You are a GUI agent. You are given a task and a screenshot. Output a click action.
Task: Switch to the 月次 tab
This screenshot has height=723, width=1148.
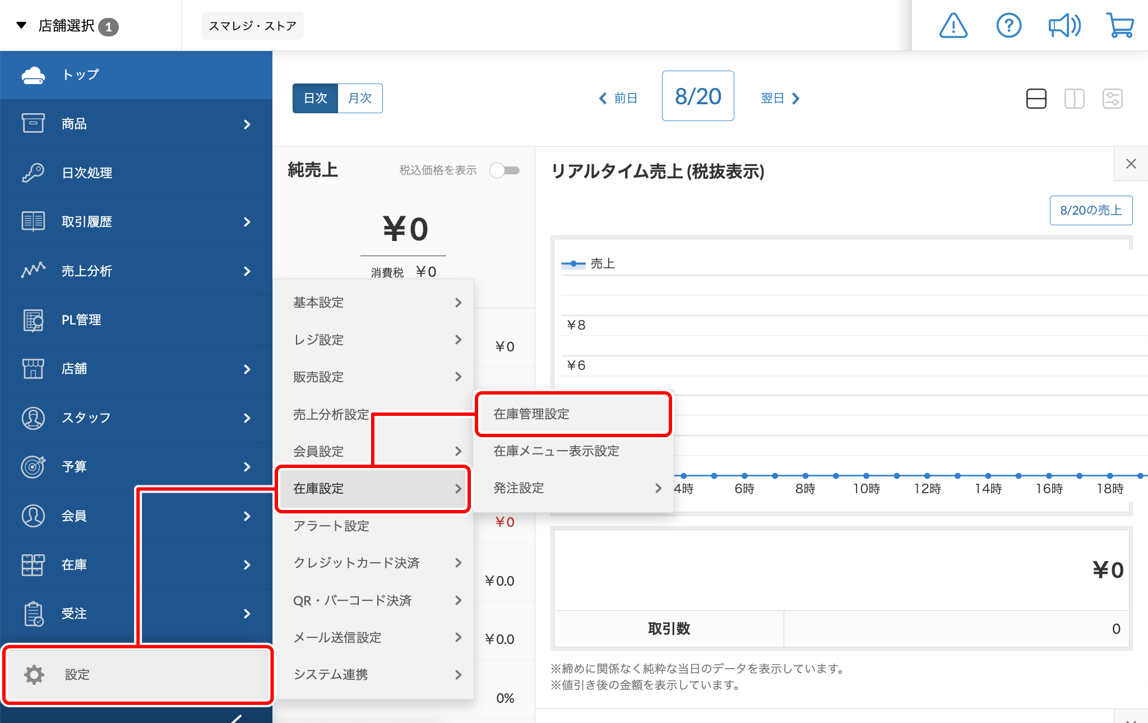coord(360,98)
